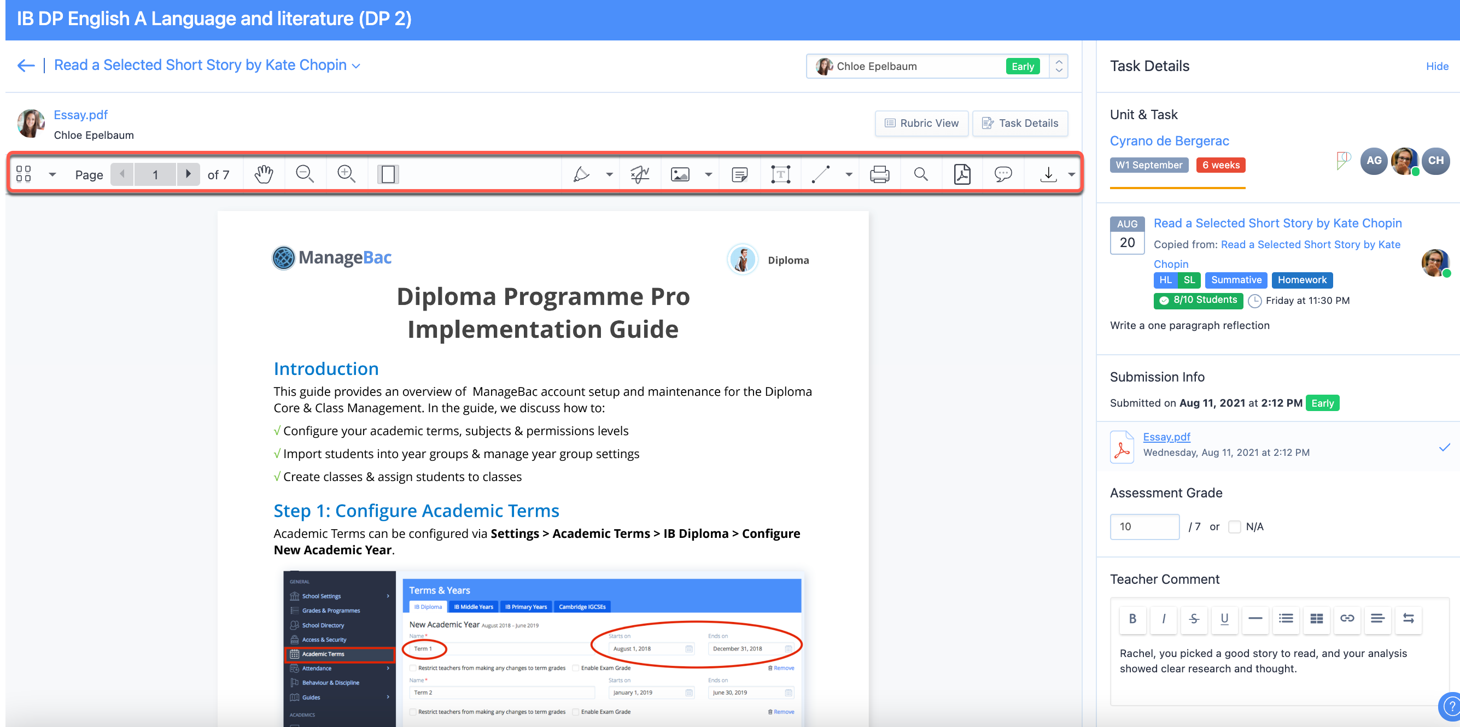Select the signature tool
Screen dimensions: 1460x727
[639, 174]
